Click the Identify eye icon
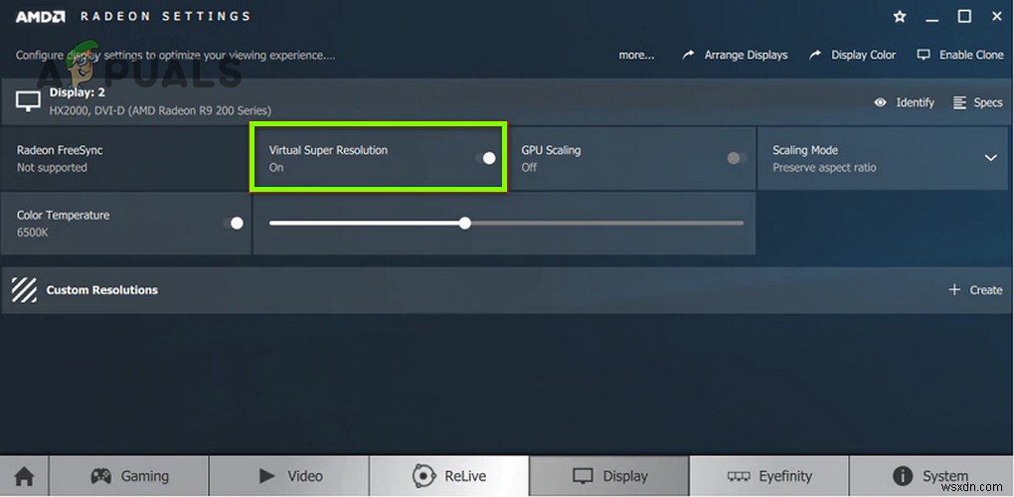The image size is (1014, 497). point(880,102)
